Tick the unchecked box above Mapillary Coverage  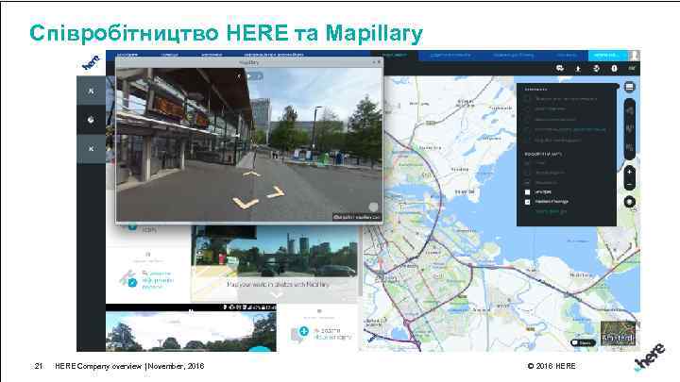click(527, 191)
